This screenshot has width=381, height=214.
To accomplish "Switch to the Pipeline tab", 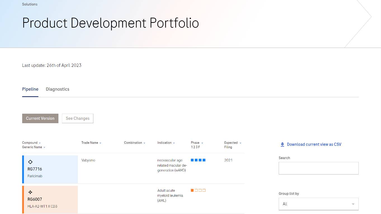I will click(x=30, y=89).
